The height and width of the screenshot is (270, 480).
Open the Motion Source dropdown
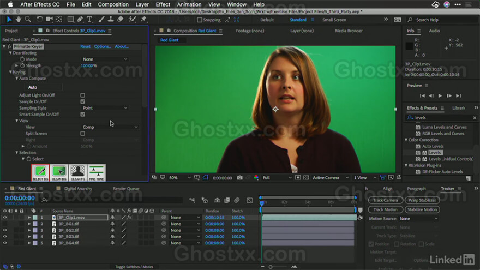418,219
